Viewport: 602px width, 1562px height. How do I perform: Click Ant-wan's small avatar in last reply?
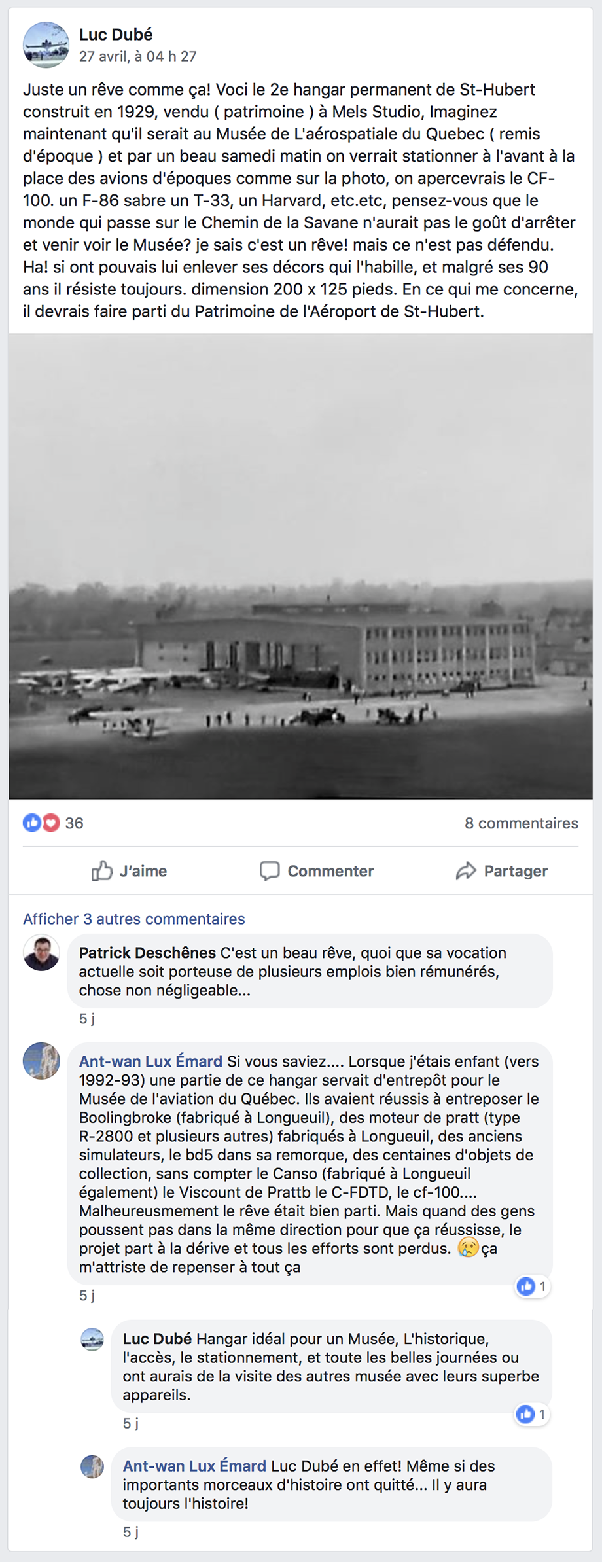tap(92, 1466)
